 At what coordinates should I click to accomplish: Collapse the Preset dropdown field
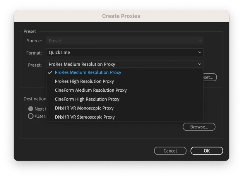click(x=125, y=64)
